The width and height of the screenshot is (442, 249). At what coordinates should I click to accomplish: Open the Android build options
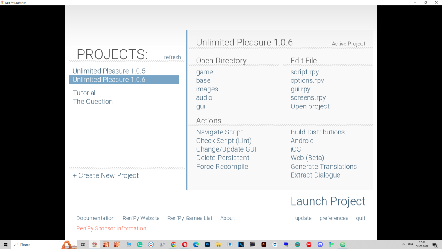coord(302,141)
